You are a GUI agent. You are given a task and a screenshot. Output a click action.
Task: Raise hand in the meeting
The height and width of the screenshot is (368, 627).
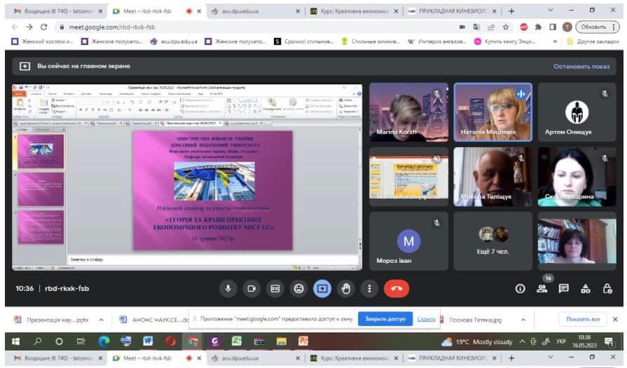[x=346, y=288]
